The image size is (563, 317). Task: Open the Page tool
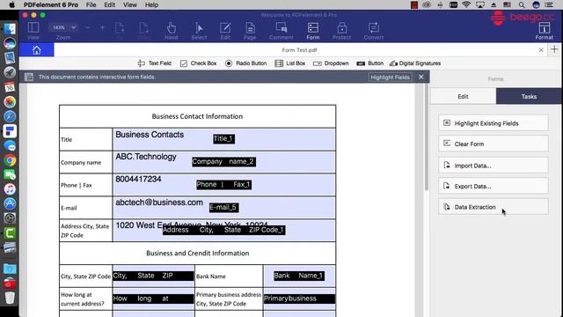click(250, 31)
